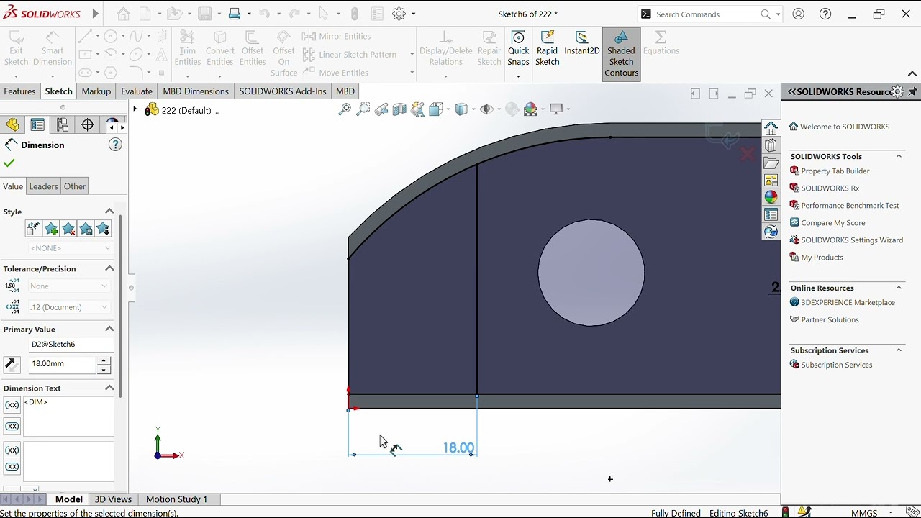
Task: Click Add or Update a Style star icon
Action: click(x=51, y=229)
